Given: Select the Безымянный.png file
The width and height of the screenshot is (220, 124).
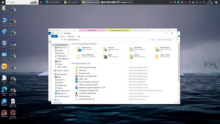Looking at the screenshot, I should tap(83, 96).
